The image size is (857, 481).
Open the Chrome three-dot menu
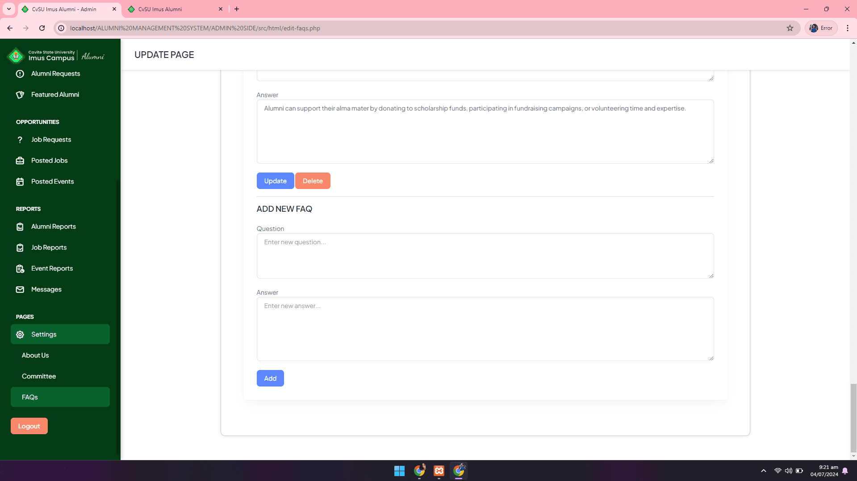[848, 28]
